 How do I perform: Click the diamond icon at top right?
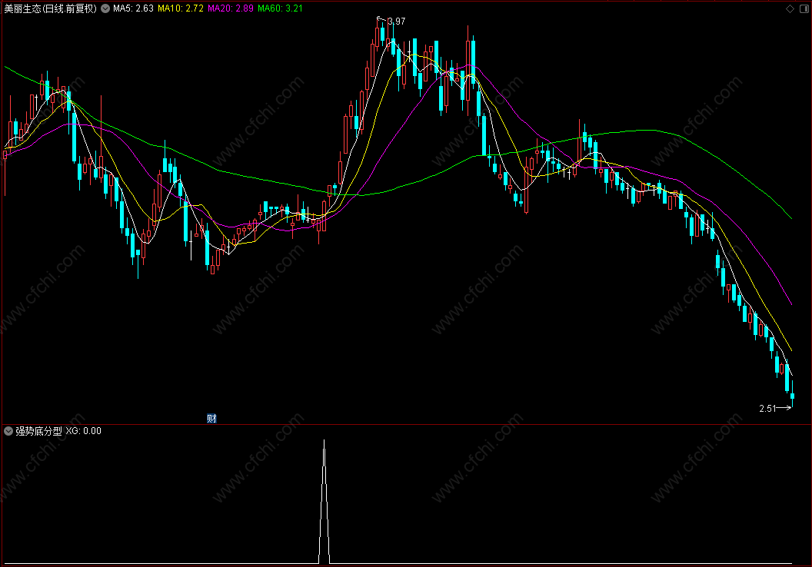[x=790, y=8]
